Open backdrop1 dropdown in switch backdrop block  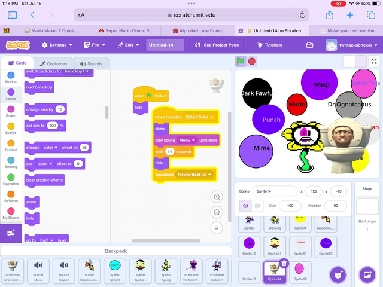pyautogui.click(x=77, y=71)
